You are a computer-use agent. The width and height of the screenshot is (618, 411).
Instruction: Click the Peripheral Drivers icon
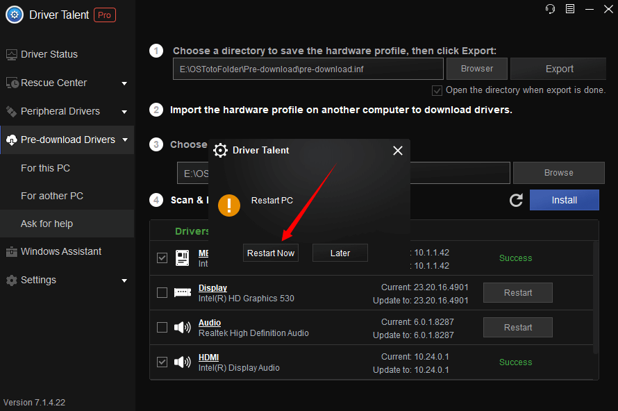(11, 112)
